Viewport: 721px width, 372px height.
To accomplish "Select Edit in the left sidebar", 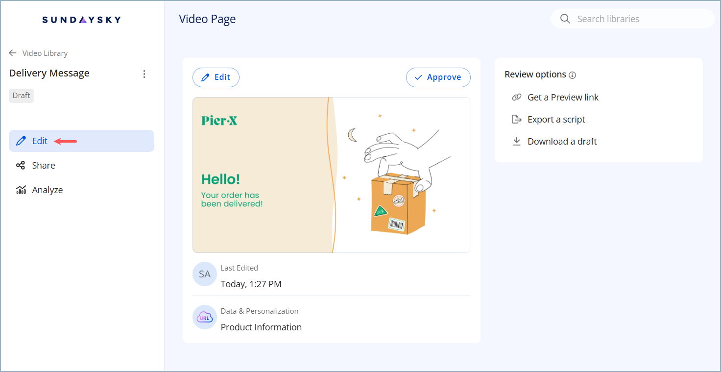I will pos(40,141).
